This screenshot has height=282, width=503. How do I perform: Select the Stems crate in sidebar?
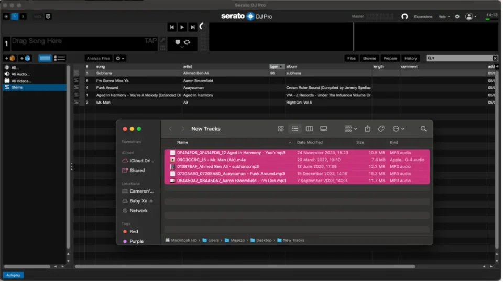pyautogui.click(x=35, y=87)
